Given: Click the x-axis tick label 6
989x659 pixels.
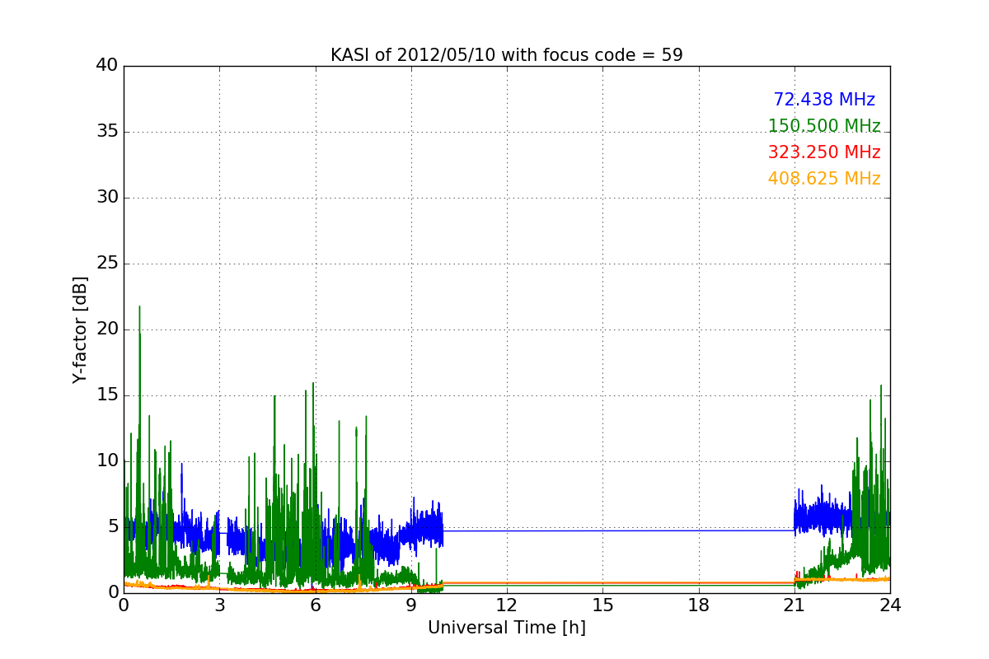Looking at the screenshot, I should point(315,605).
